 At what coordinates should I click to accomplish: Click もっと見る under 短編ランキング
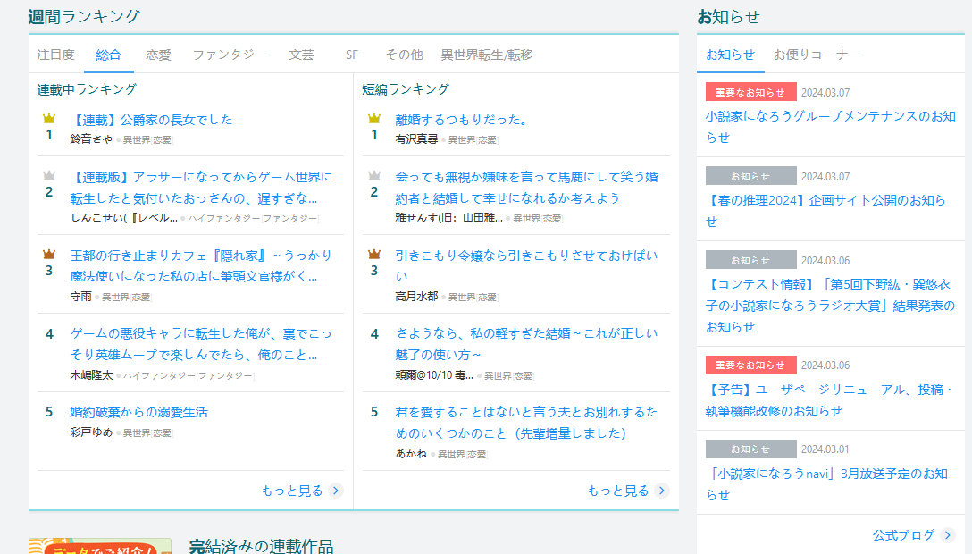[618, 491]
